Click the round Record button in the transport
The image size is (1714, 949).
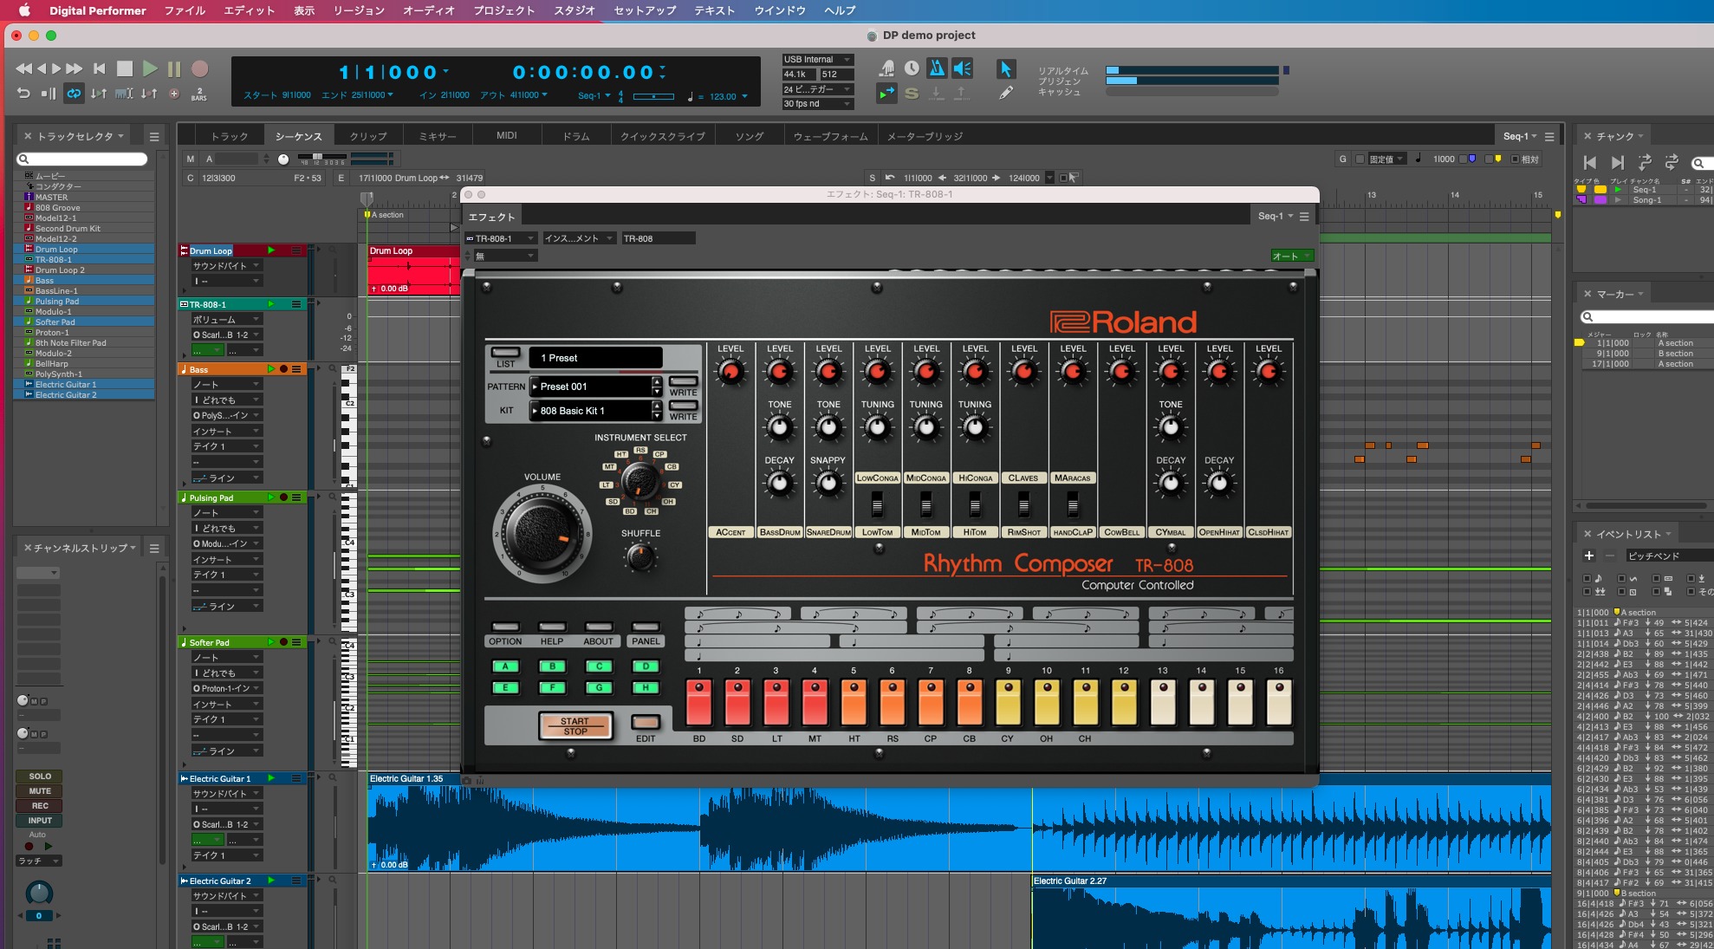click(199, 68)
